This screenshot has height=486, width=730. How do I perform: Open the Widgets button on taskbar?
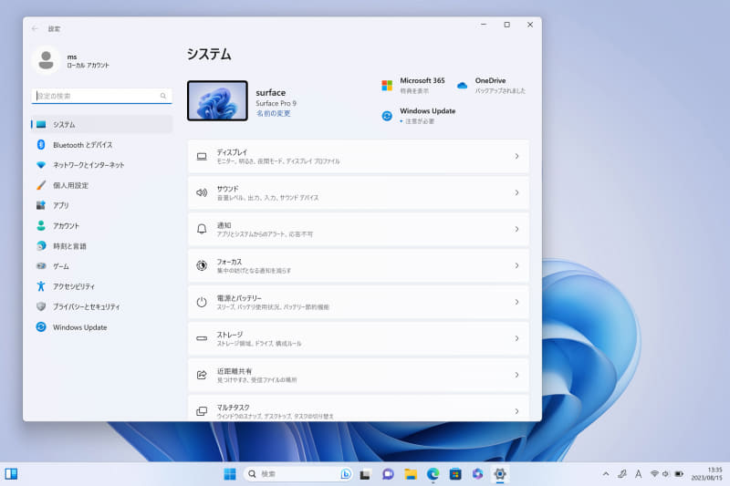(11, 474)
